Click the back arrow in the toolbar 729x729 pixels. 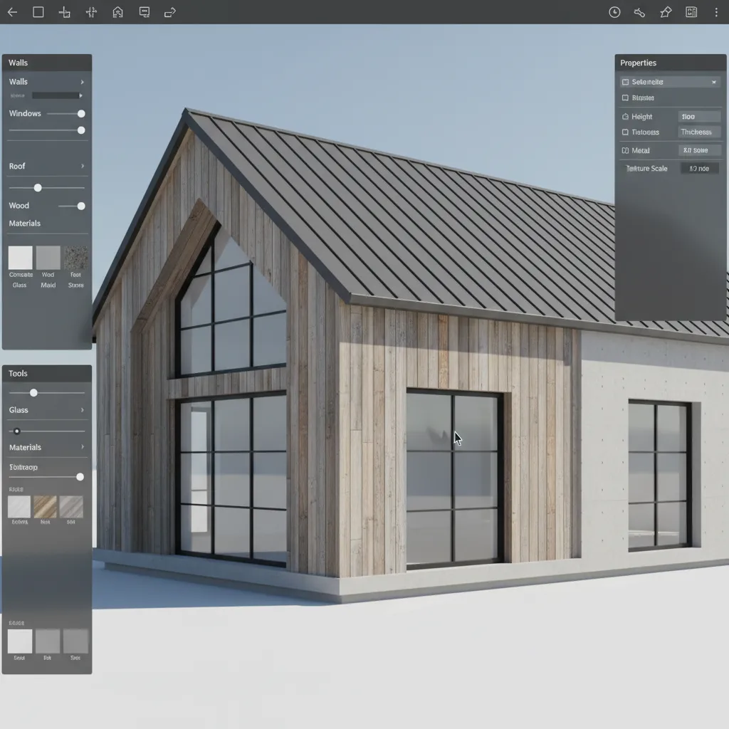coord(13,11)
